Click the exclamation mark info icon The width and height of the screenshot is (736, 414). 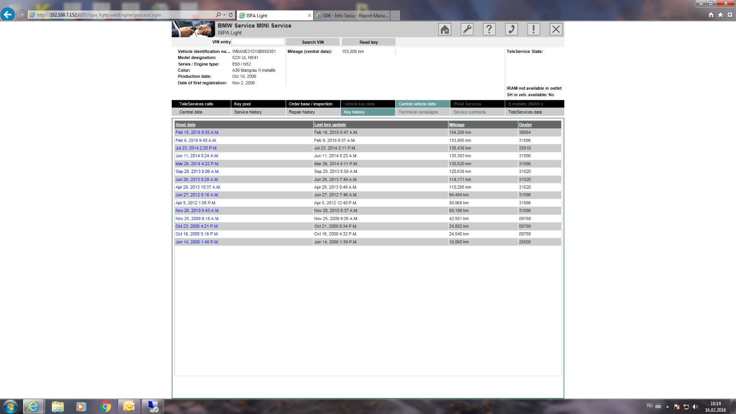click(534, 29)
